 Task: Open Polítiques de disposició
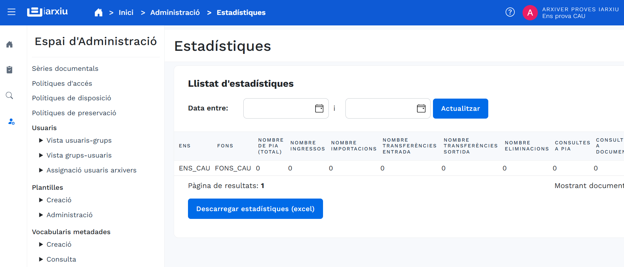tap(72, 98)
